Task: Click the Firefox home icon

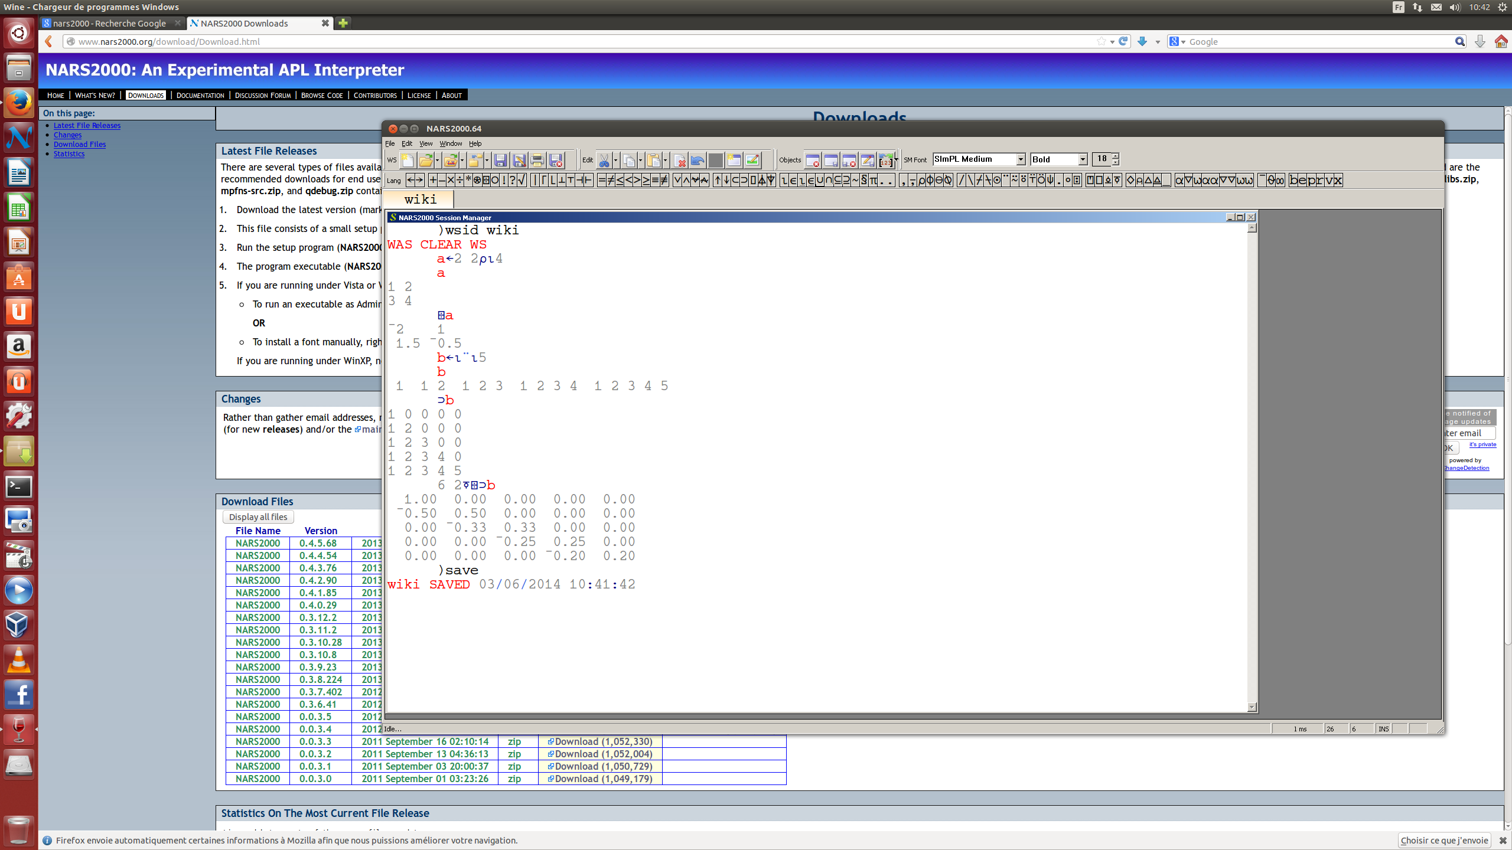Action: [x=1501, y=41]
